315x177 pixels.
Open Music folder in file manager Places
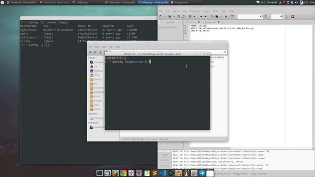click(x=95, y=96)
